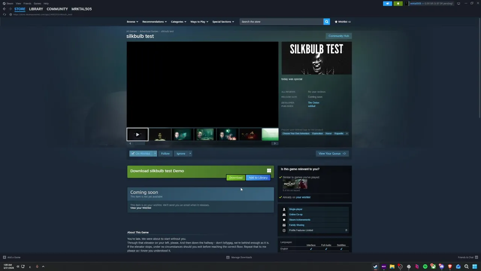The width and height of the screenshot is (481, 271).
Task: Click the Ignore button
Action: [x=181, y=154]
